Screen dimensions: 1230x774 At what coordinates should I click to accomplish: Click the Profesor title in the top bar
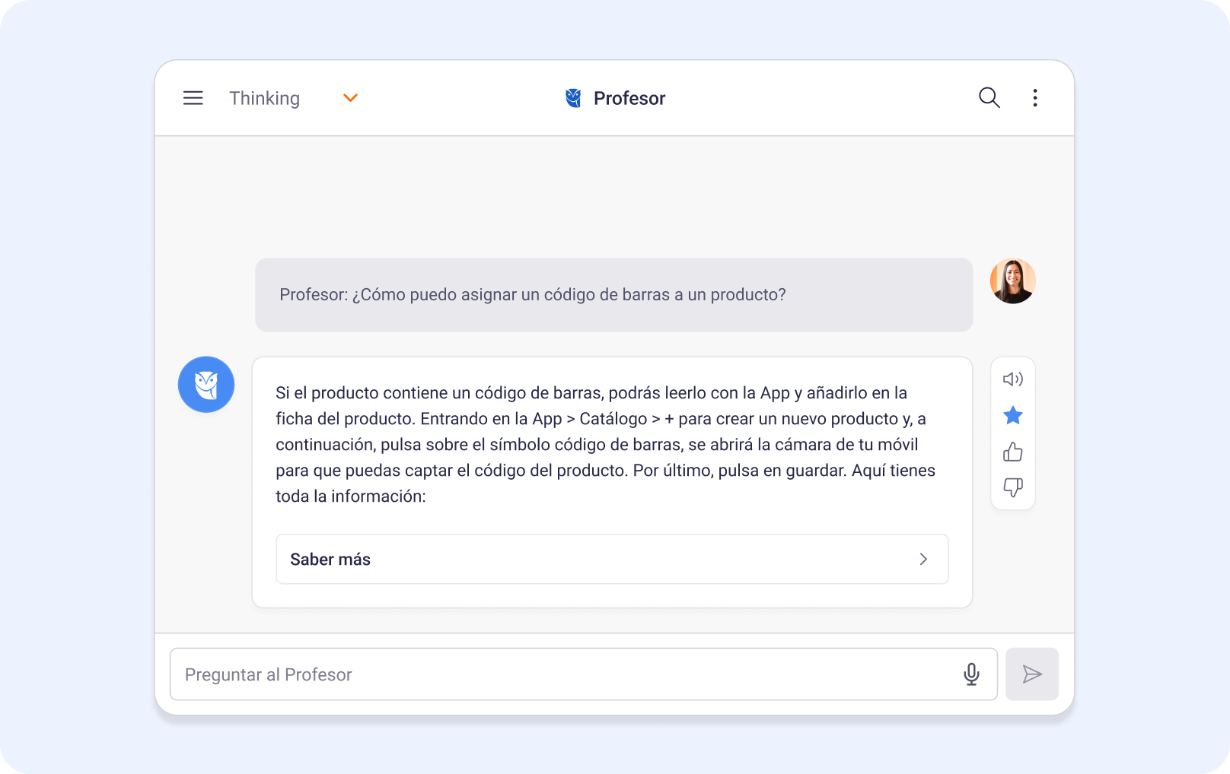629,97
